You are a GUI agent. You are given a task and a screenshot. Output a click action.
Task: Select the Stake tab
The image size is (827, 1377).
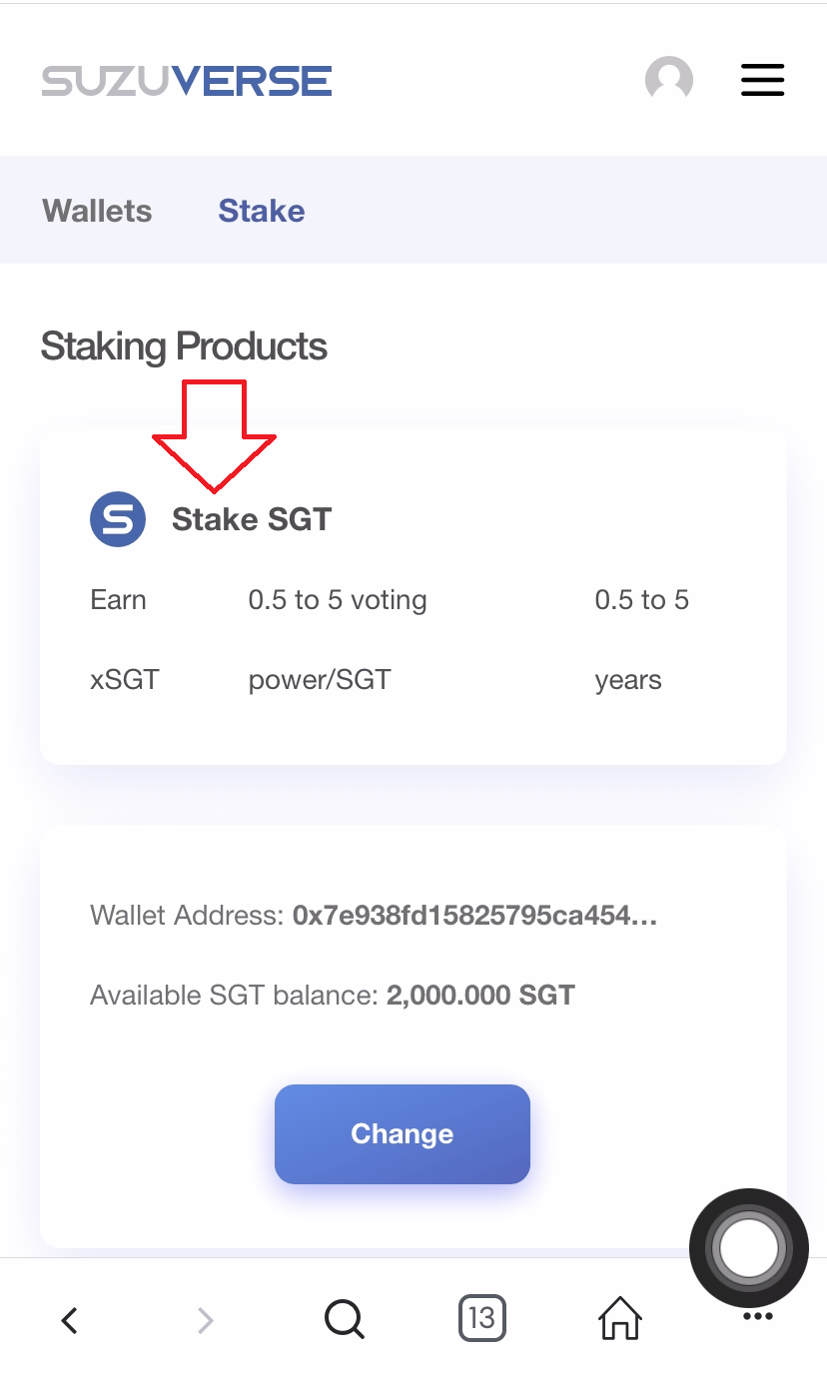click(262, 211)
